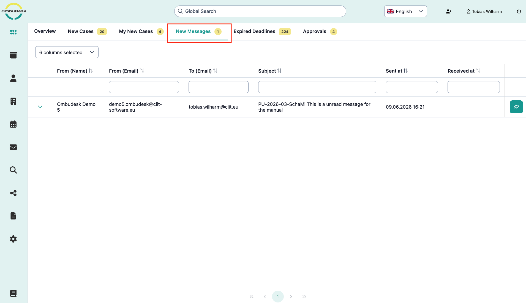526x303 pixels.
Task: Click the 'tobias.wilharm@ciit.eu' cell
Action: (213, 107)
